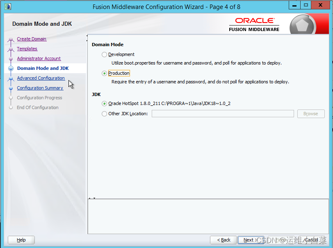
Task: Choose the Oracle HotSpot 1.8.0_211 JDK option
Action: point(104,104)
